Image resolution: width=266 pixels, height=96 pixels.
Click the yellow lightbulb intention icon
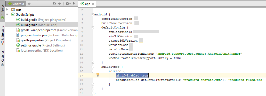click(x=98, y=74)
